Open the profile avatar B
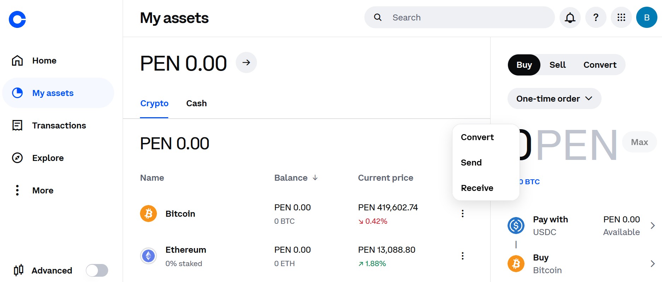This screenshot has height=282, width=662. click(x=646, y=17)
